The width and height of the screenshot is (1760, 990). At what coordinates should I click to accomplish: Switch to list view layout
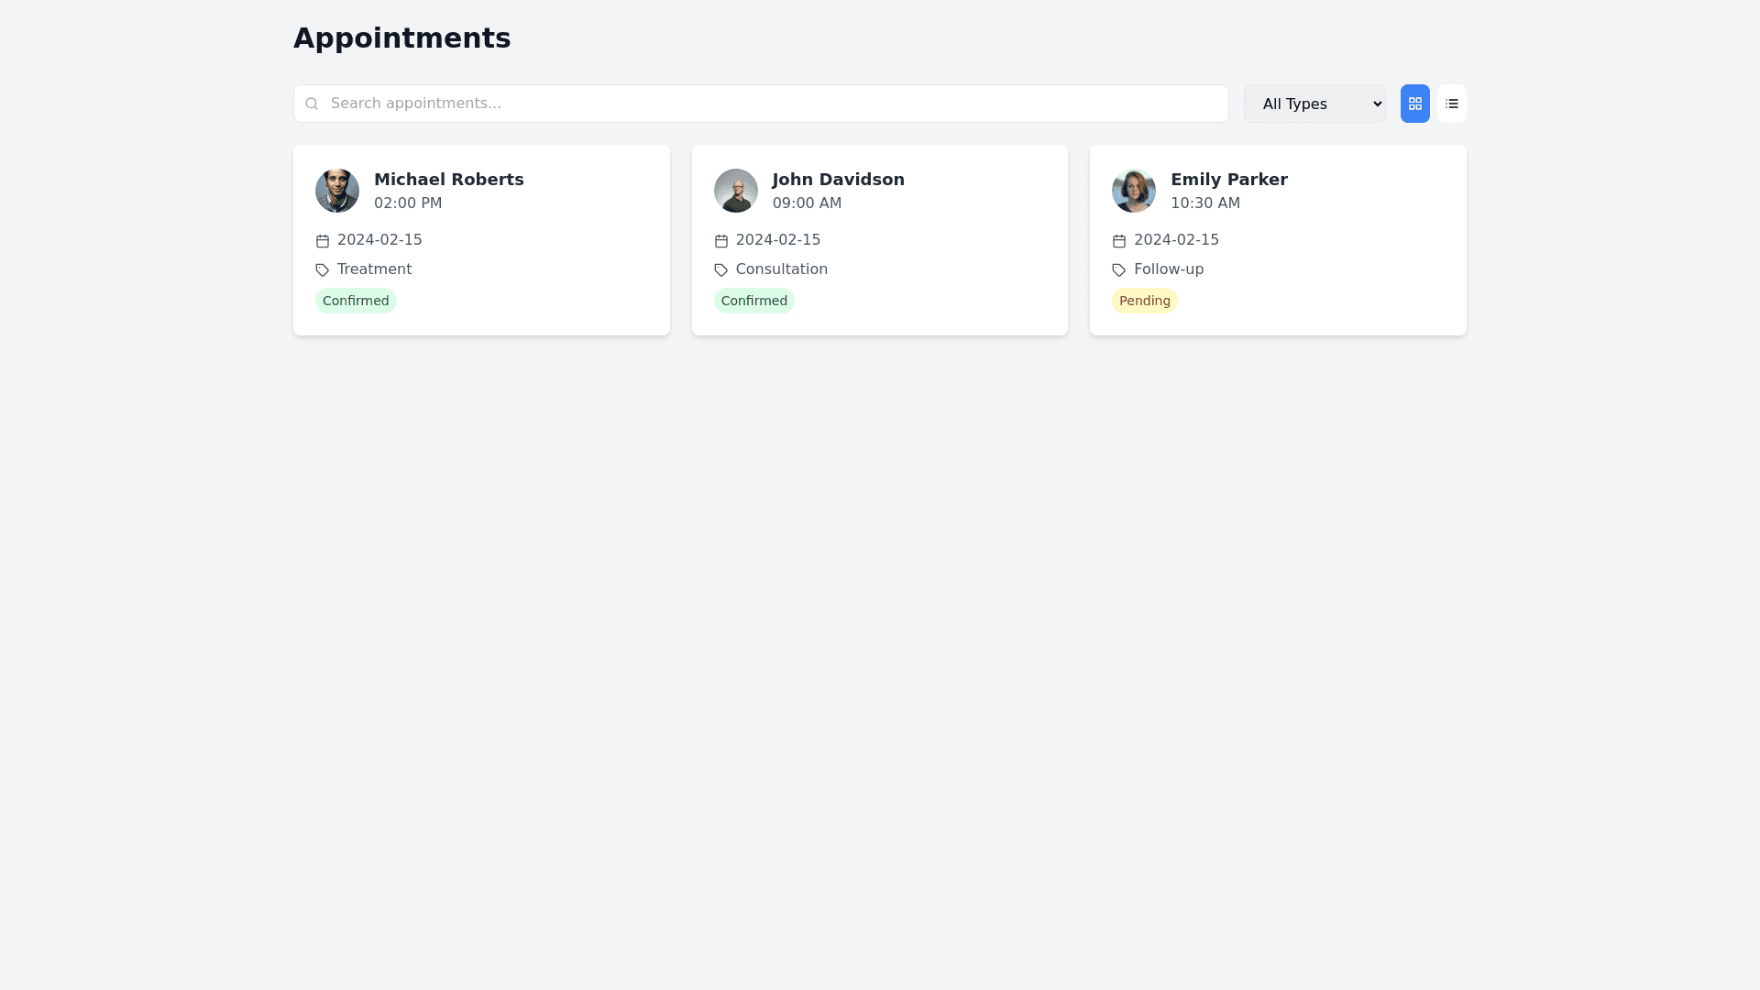point(1451,104)
